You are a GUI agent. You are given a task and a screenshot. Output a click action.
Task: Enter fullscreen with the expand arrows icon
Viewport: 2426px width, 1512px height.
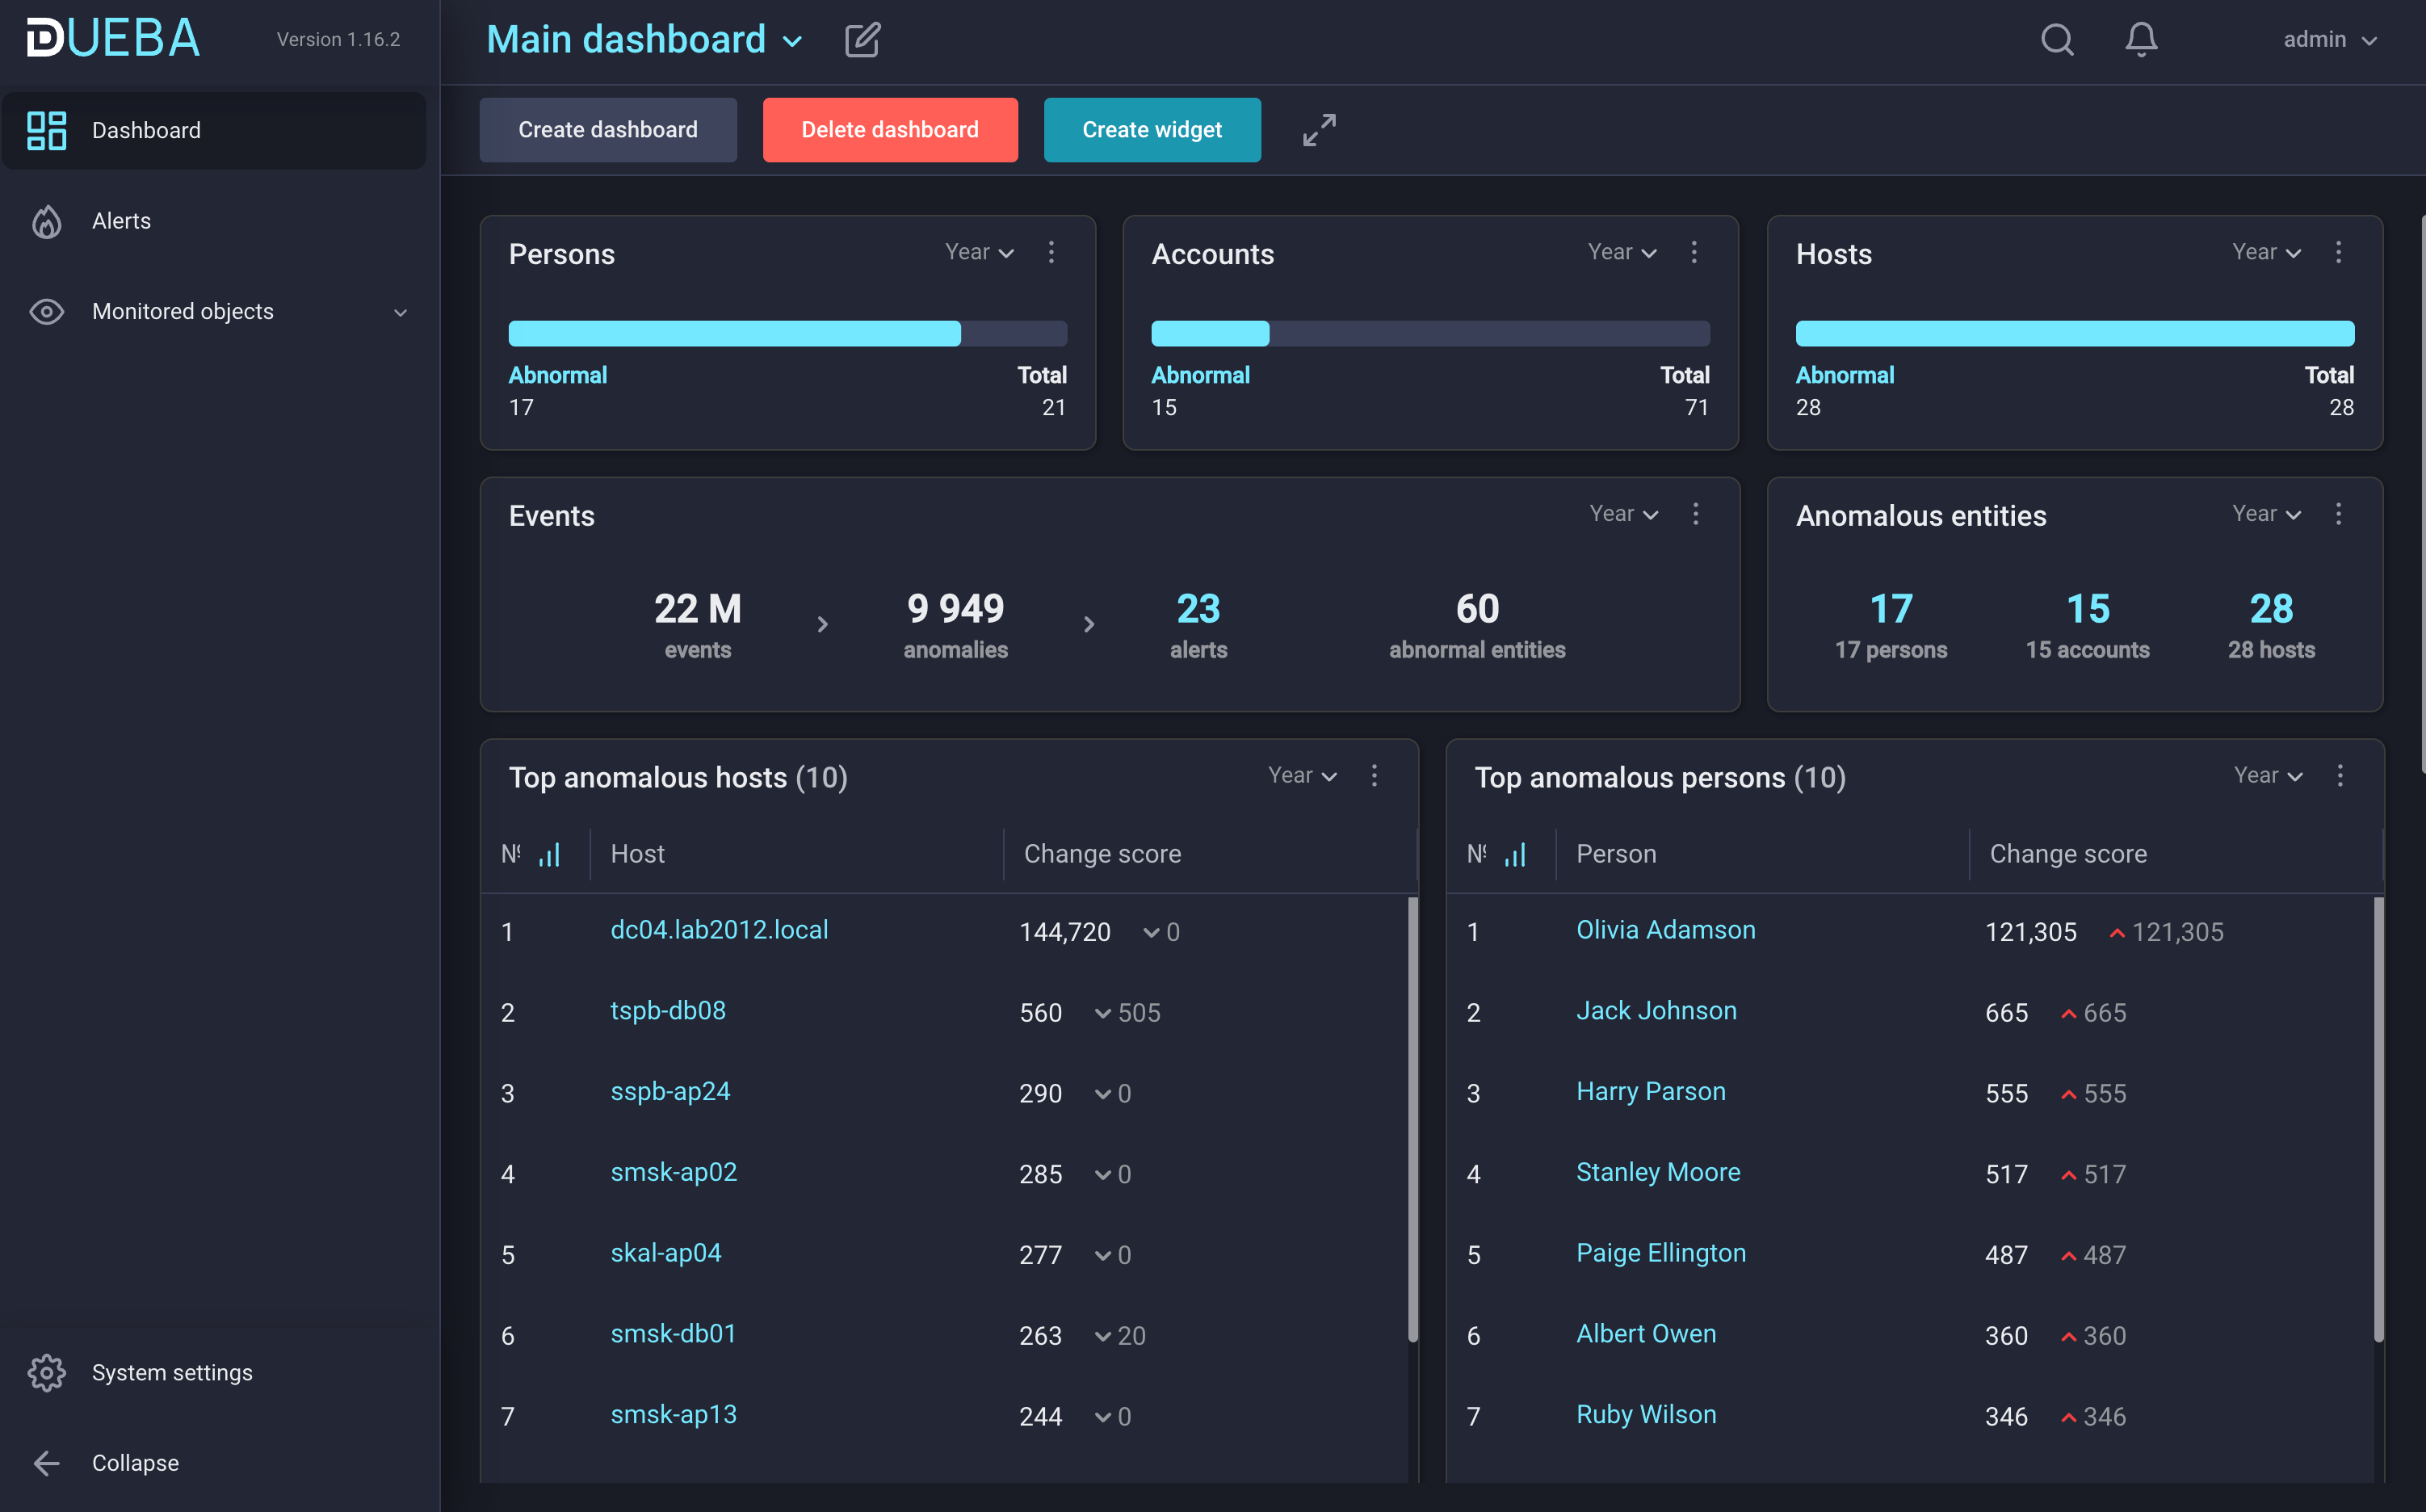pos(1319,130)
